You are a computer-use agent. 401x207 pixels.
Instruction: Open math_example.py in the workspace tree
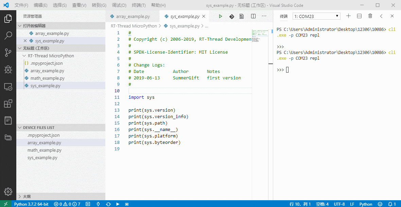click(x=47, y=78)
